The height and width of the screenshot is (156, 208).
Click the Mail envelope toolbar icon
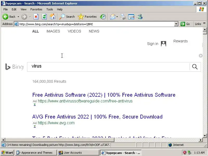coord(113,17)
